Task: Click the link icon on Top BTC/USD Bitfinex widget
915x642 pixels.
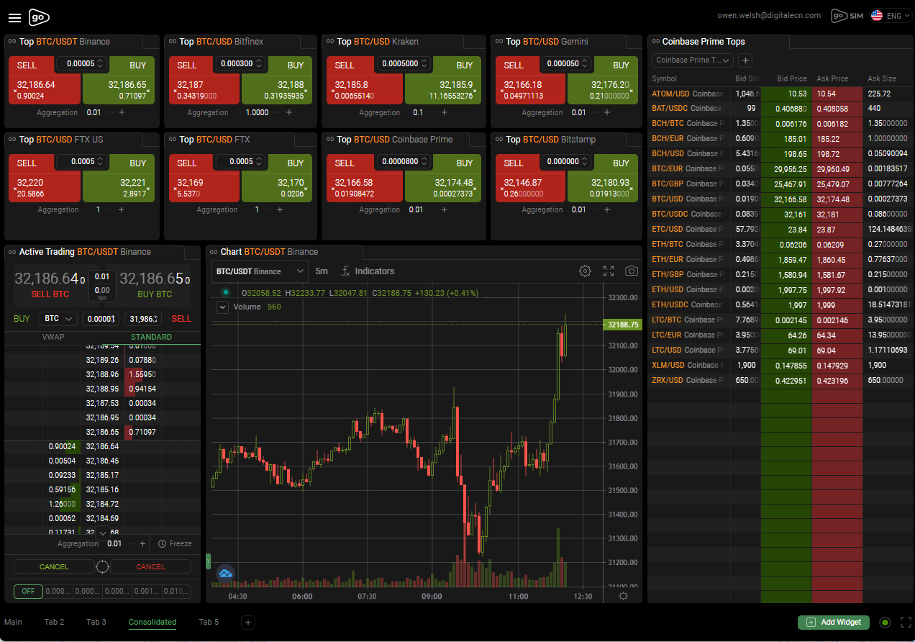Action: pyautogui.click(x=172, y=42)
